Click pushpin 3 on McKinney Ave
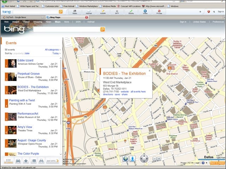 point(105,107)
